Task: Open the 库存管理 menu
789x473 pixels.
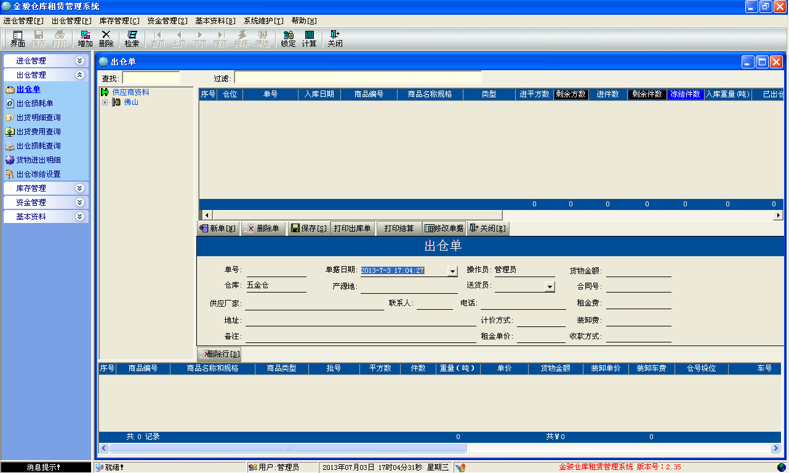Action: click(119, 21)
